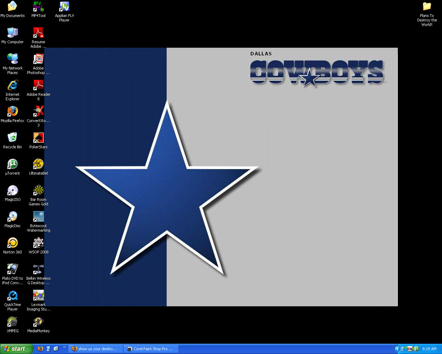442x354 pixels.
Task: Select the ConvertXtoDVD 3 shortcut
Action: click(38, 117)
